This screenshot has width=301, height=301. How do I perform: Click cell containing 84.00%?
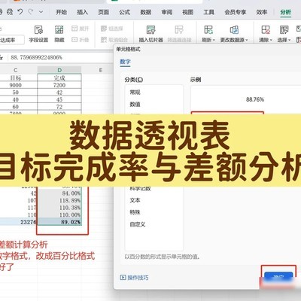click(x=59, y=193)
